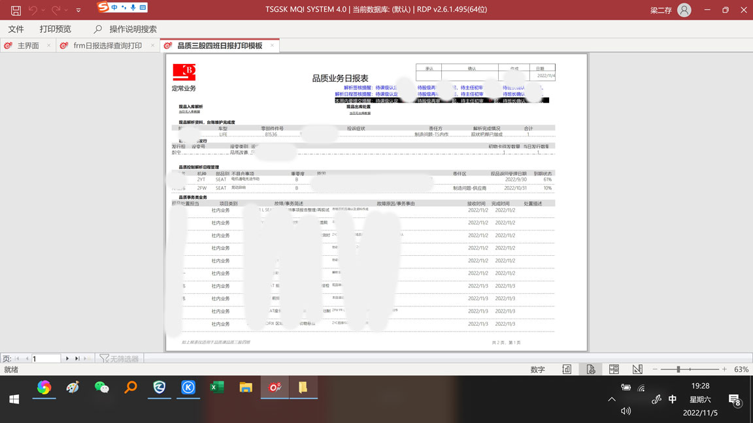
Task: Open the Wi-Fi network tray icon
Action: point(641,388)
